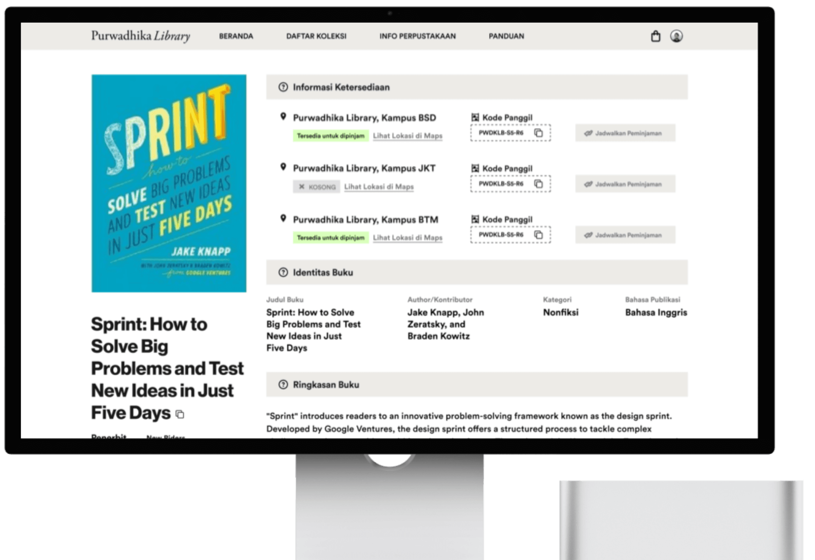
Task: Click the PWDKLB-S5-R6 code for Kampus JKT
Action: pos(500,184)
